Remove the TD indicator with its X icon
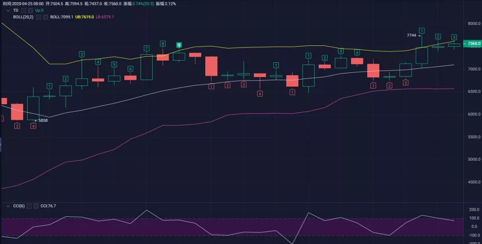Screen dimensions: 482x244 [x=30, y=10]
